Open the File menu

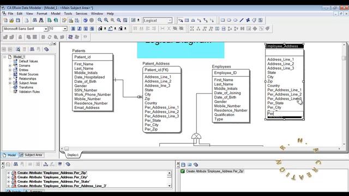(x=10, y=14)
